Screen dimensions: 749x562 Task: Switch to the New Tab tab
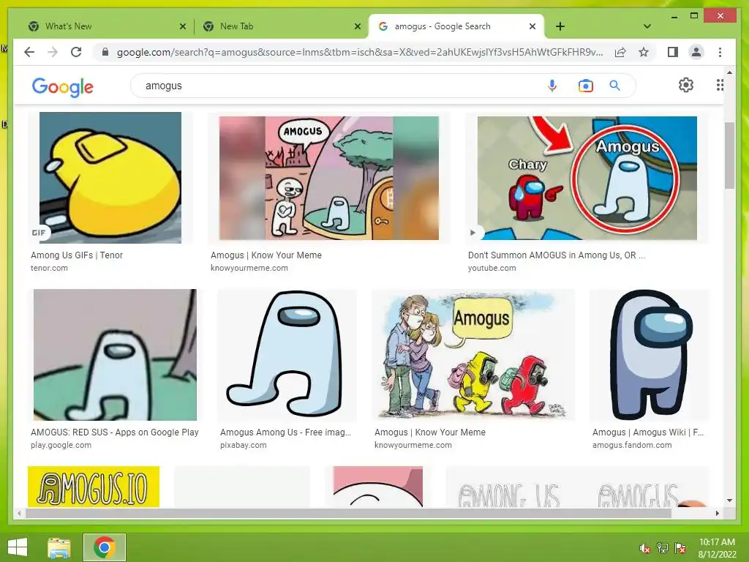click(282, 26)
